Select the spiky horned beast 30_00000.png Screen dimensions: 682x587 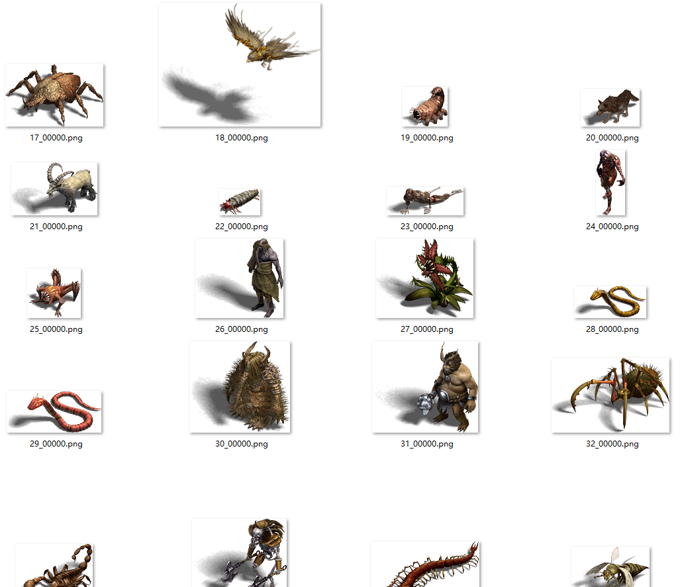240,387
